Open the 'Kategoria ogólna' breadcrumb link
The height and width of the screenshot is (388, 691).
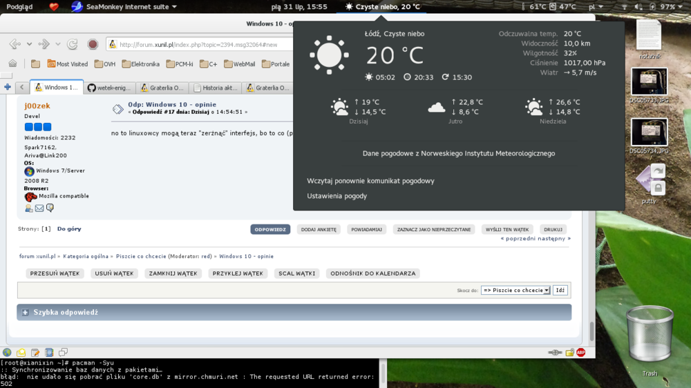[x=86, y=256]
